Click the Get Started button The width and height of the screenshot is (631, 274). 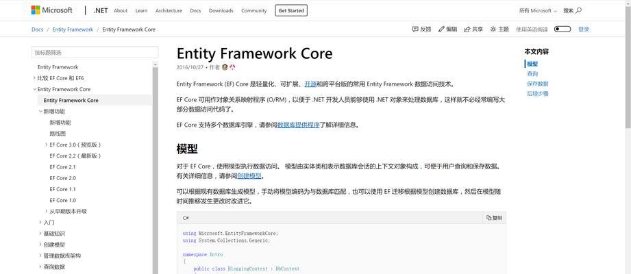pyautogui.click(x=291, y=11)
